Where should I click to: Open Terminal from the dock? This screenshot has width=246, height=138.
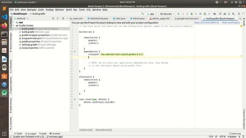4,34
